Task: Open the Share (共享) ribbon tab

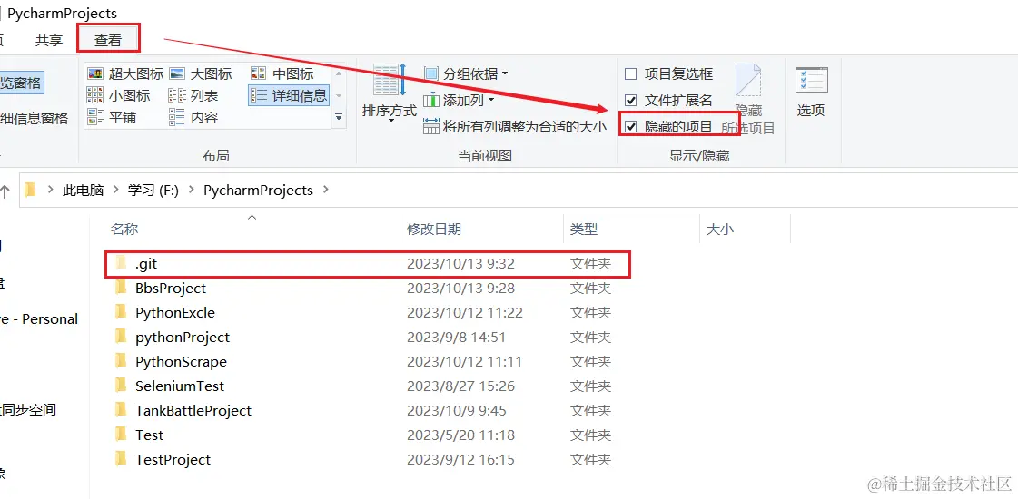Action: (49, 40)
